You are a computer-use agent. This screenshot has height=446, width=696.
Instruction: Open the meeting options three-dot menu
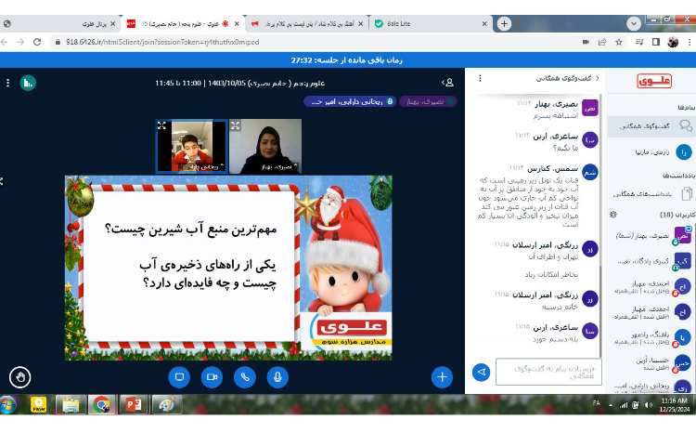[x=7, y=83]
